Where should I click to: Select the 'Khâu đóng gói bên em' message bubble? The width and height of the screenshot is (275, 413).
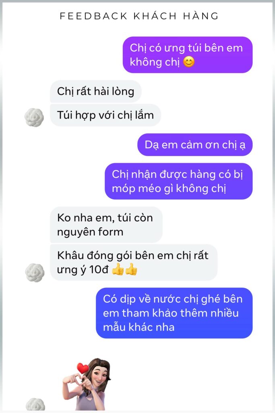tap(134, 262)
